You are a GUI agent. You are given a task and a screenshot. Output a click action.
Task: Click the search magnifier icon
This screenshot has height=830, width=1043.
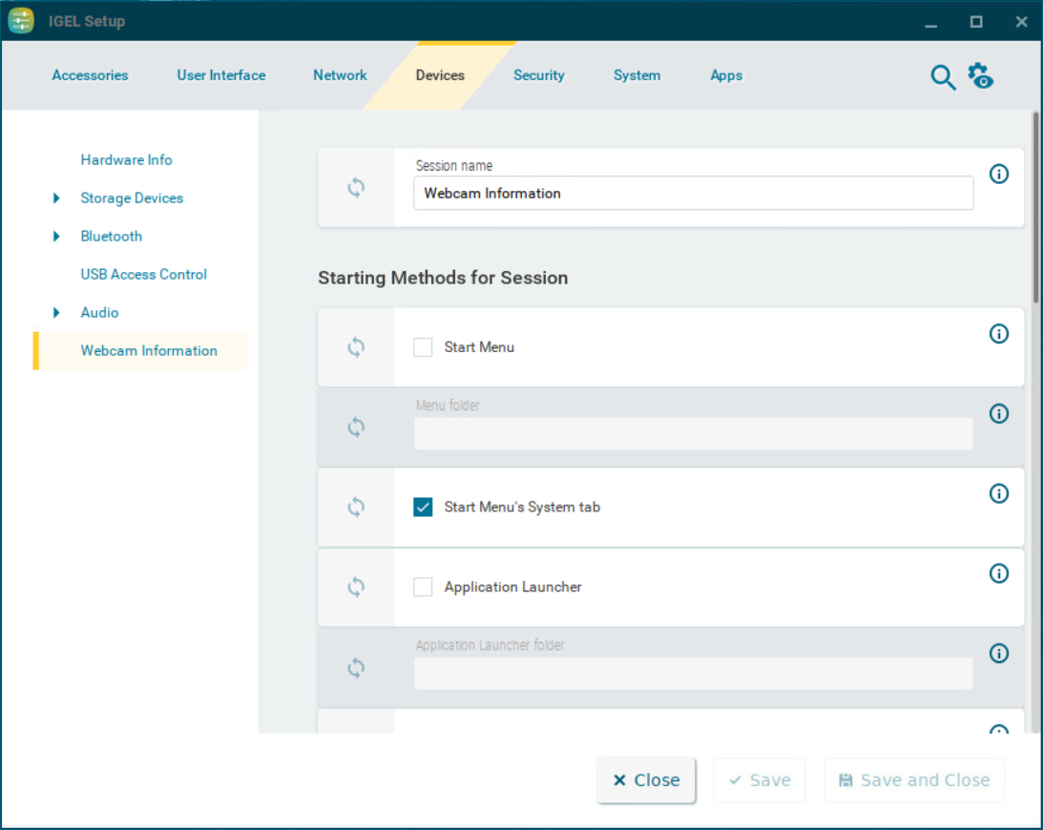pos(943,77)
